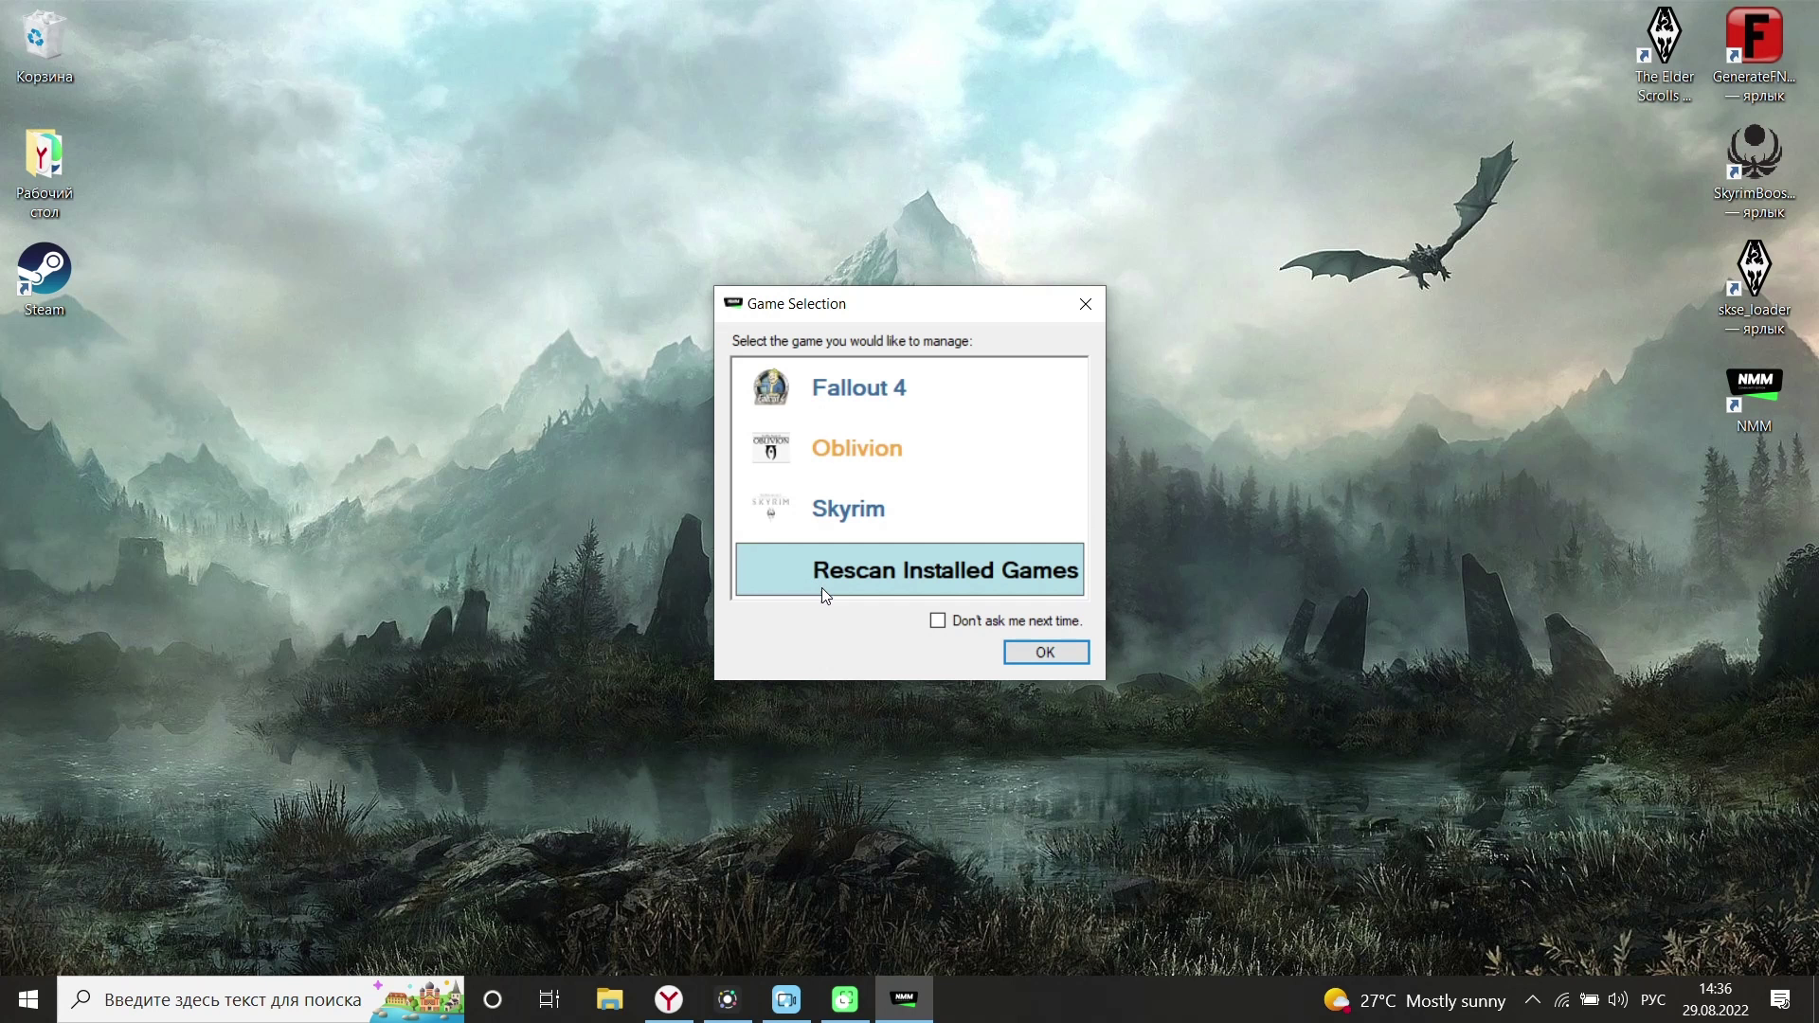Open the volume control in tray
1819x1023 pixels.
(1618, 999)
